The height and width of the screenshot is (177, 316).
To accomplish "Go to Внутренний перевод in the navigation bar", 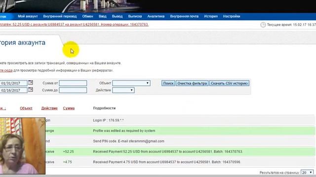I will (60, 16).
